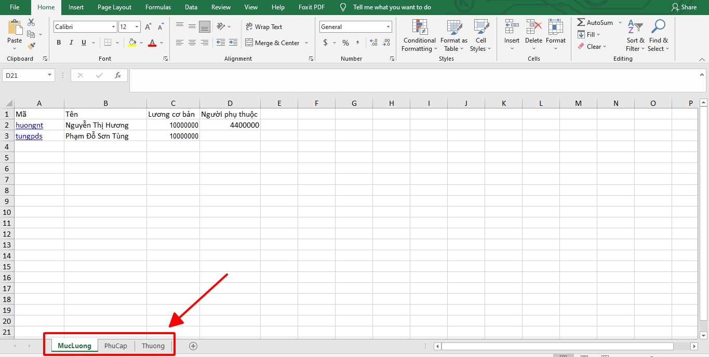The image size is (709, 357).
Task: Click the Tell me what you want box
Action: pyautogui.click(x=392, y=7)
